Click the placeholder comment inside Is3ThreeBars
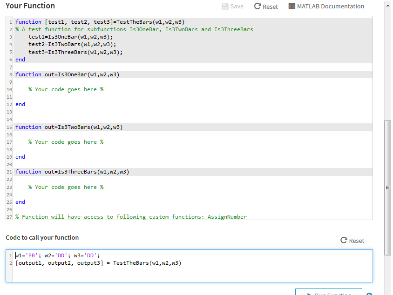Image resolution: width=393 pixels, height=295 pixels. click(x=66, y=187)
